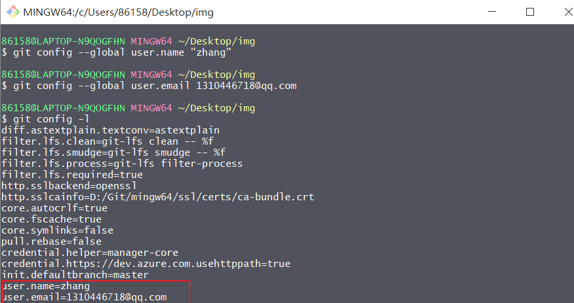Click the http.sslcainfo certificate path line

[x=157, y=197]
